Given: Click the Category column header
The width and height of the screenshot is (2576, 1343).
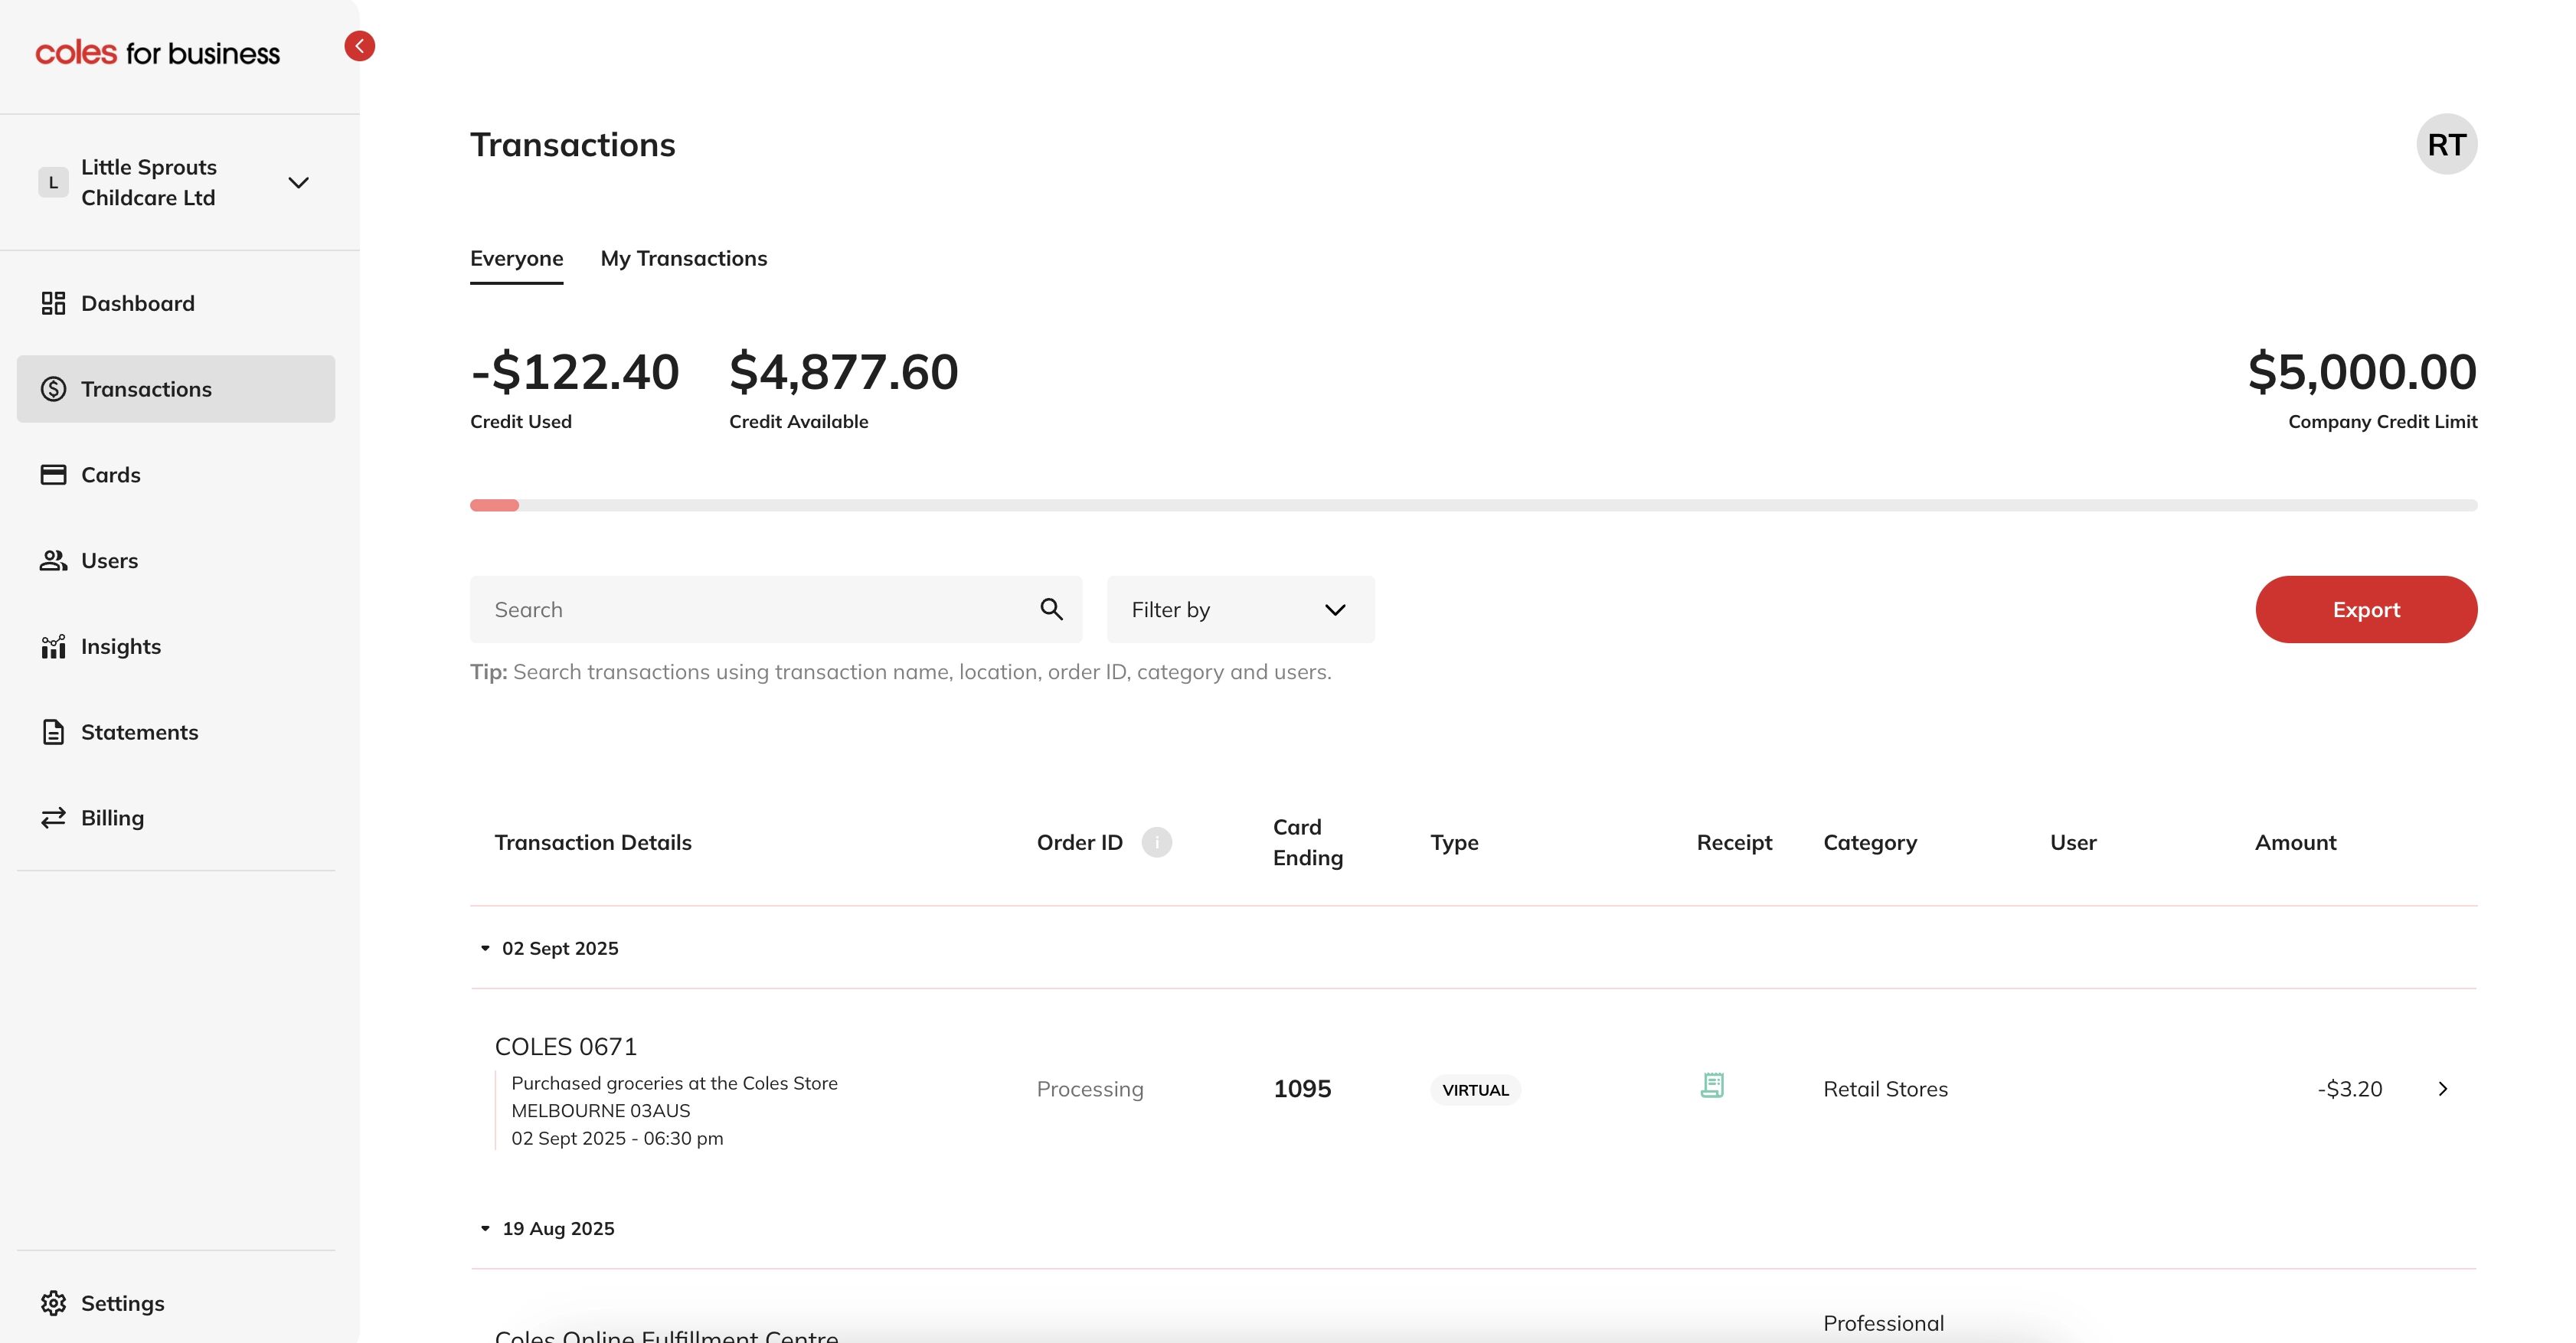Looking at the screenshot, I should tap(1870, 842).
